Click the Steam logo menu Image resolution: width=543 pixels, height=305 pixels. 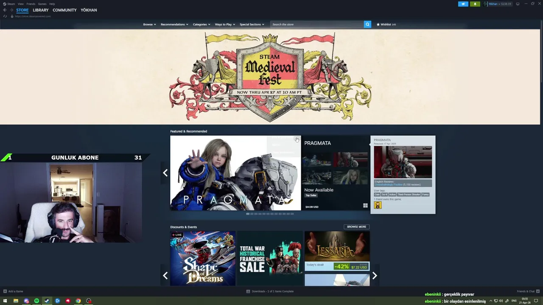(x=9, y=4)
